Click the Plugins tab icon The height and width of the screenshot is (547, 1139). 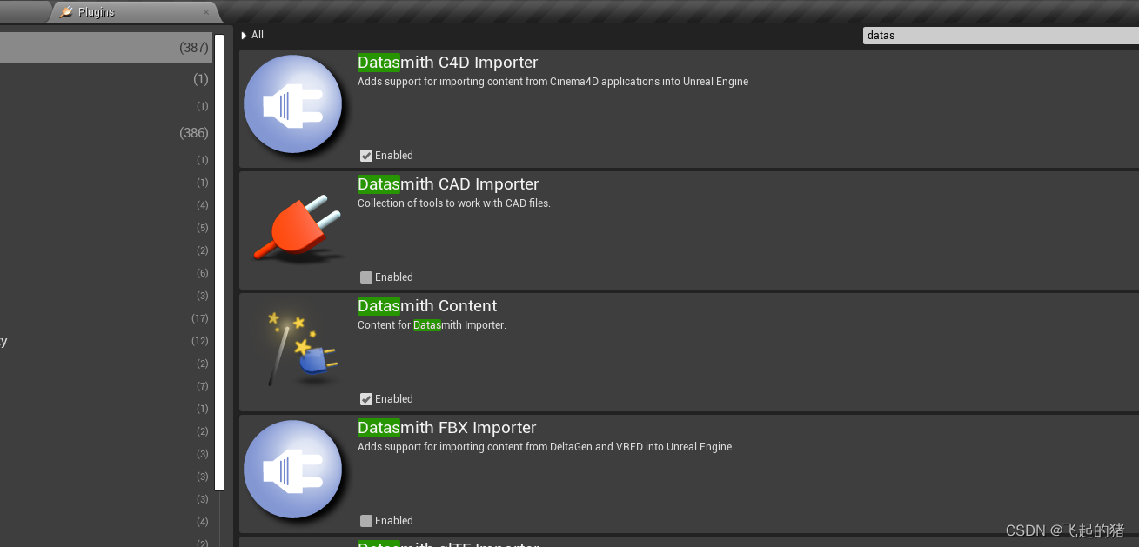66,12
